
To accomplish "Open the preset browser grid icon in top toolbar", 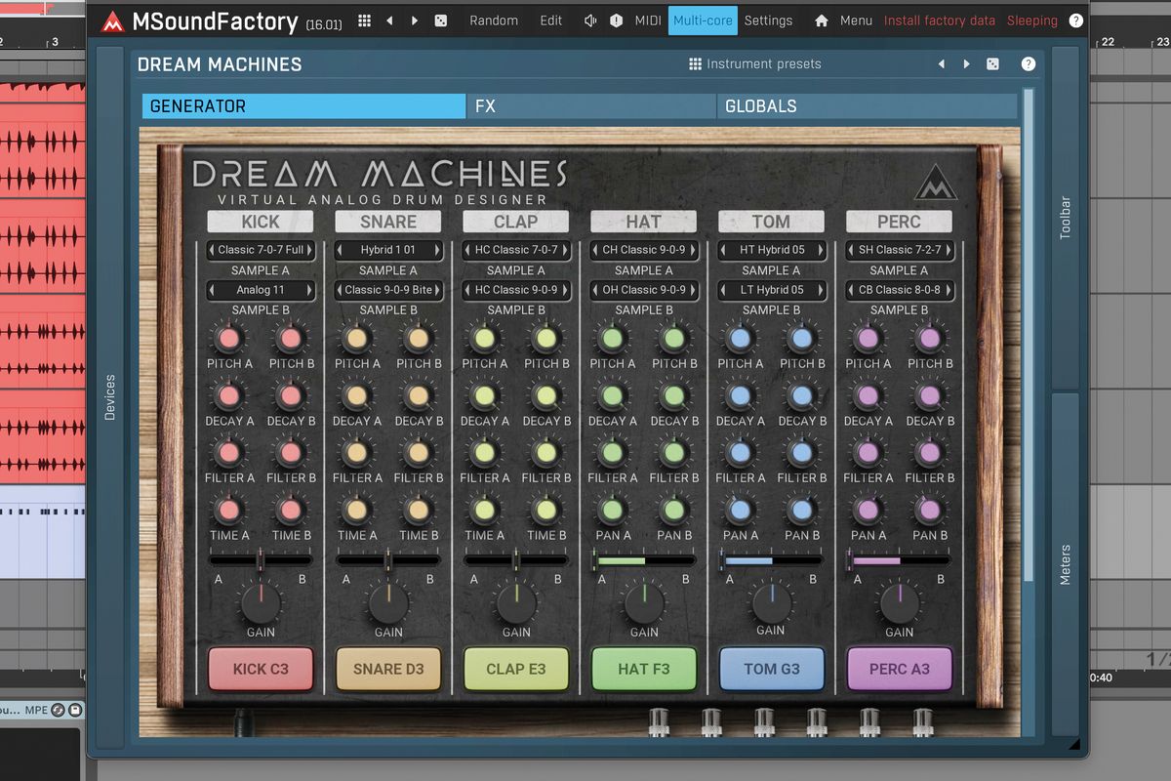I will [x=364, y=21].
